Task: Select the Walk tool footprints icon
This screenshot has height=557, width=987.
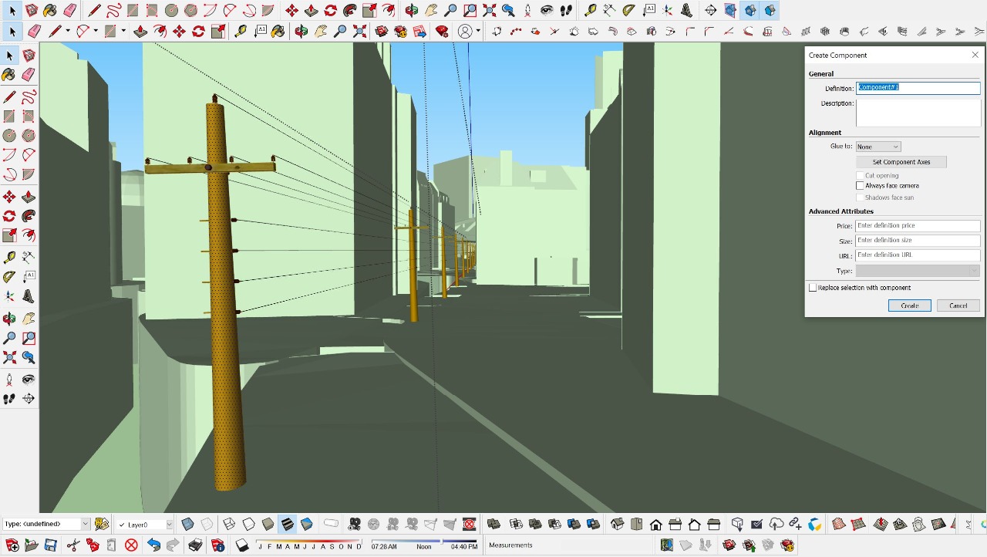Action: tap(9, 399)
